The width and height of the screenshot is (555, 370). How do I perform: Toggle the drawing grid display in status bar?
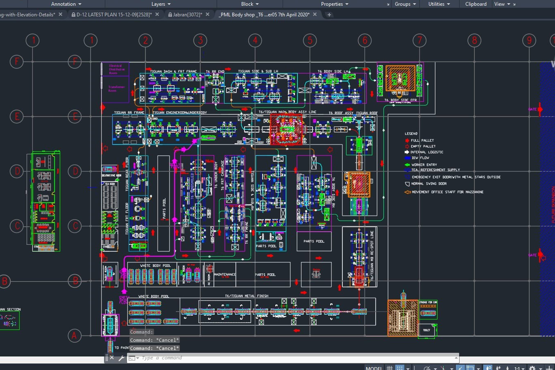click(390, 368)
